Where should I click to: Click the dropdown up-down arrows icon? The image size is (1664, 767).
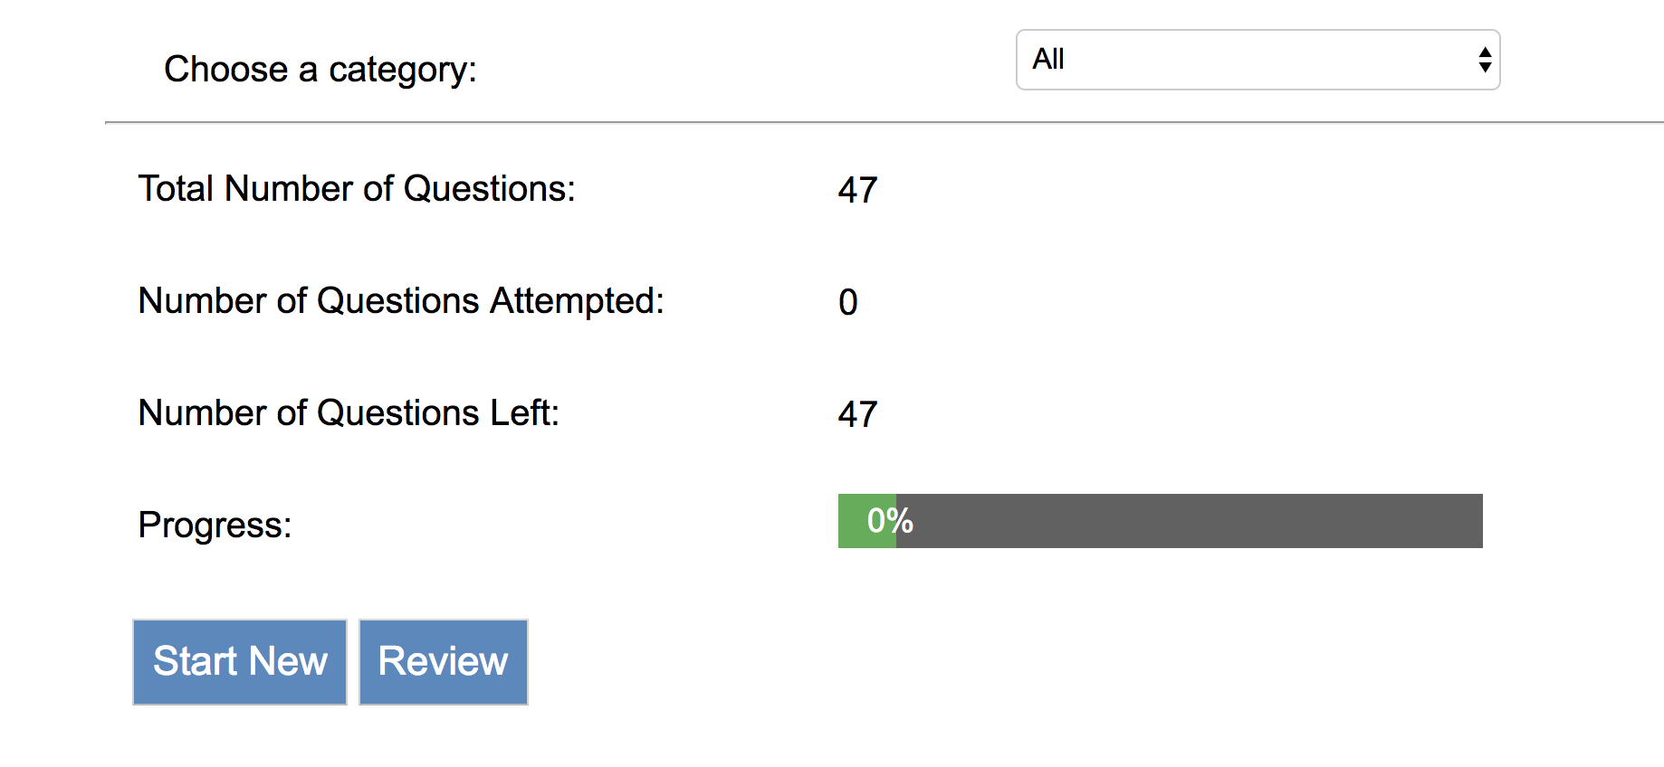[x=1485, y=60]
